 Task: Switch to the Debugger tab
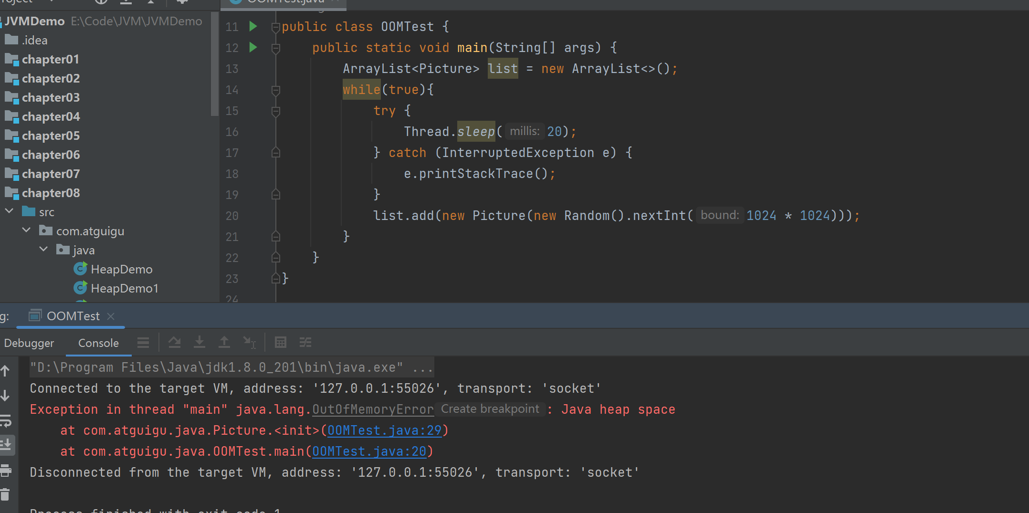click(29, 343)
